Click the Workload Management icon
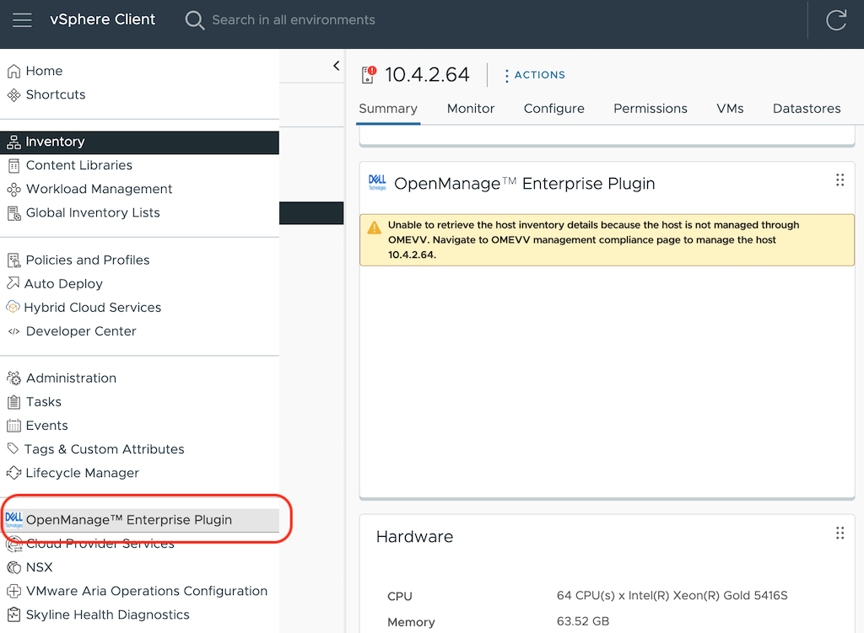 pyautogui.click(x=13, y=190)
